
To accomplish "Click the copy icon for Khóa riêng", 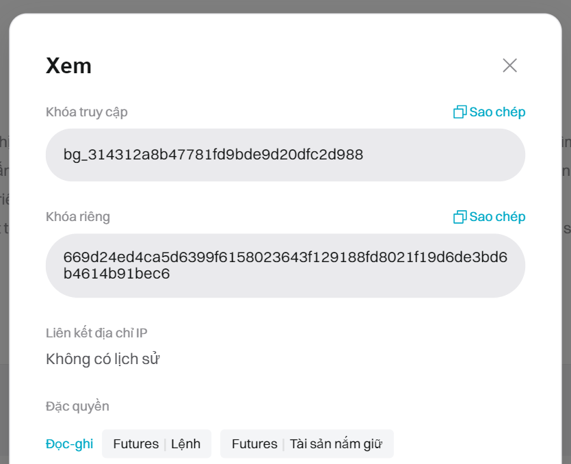I will (460, 217).
